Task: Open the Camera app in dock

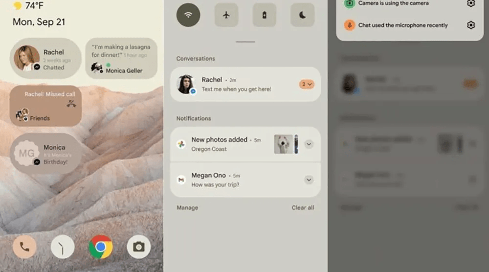Action: (x=139, y=247)
